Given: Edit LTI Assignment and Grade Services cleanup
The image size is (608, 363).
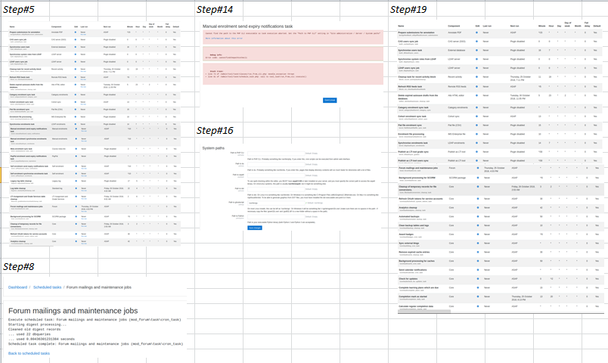Looking at the screenshot, I should click(x=76, y=197).
